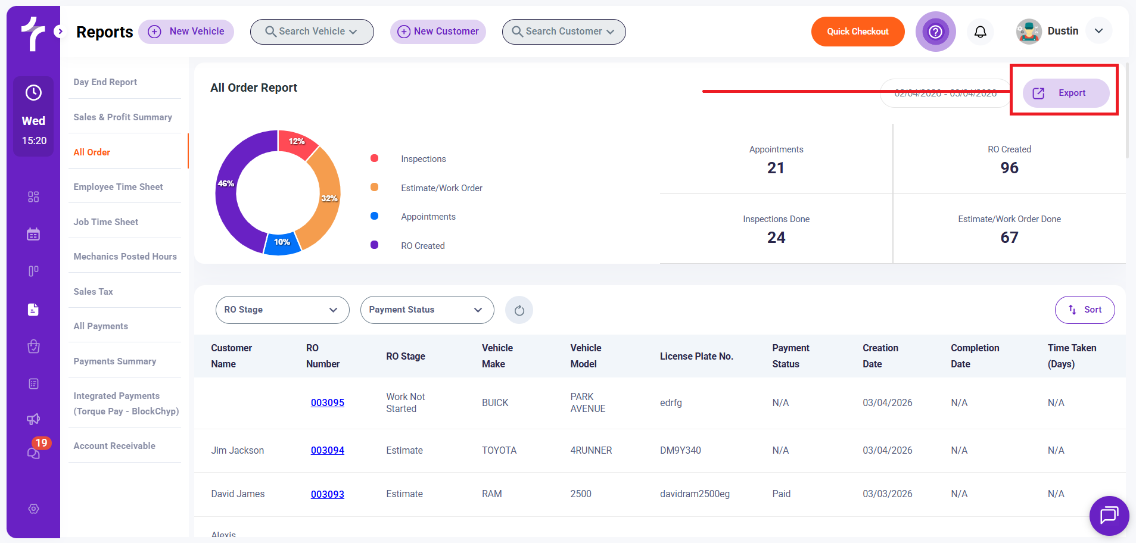Image resolution: width=1136 pixels, height=543 pixels.
Task: Open the dashboard grid icon in sidebar
Action: click(33, 197)
